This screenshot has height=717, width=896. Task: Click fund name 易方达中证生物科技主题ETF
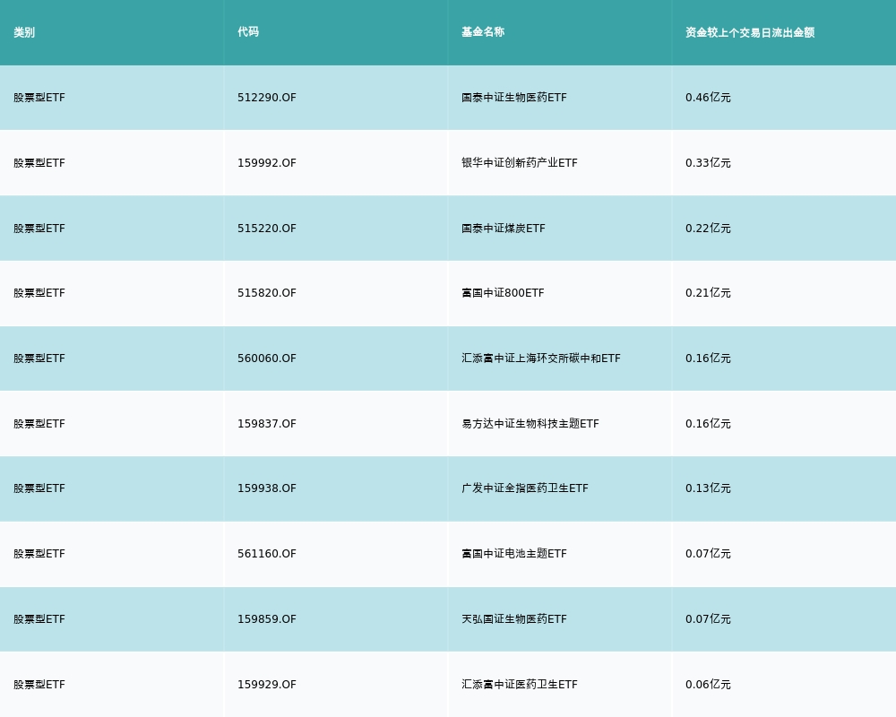coord(530,424)
